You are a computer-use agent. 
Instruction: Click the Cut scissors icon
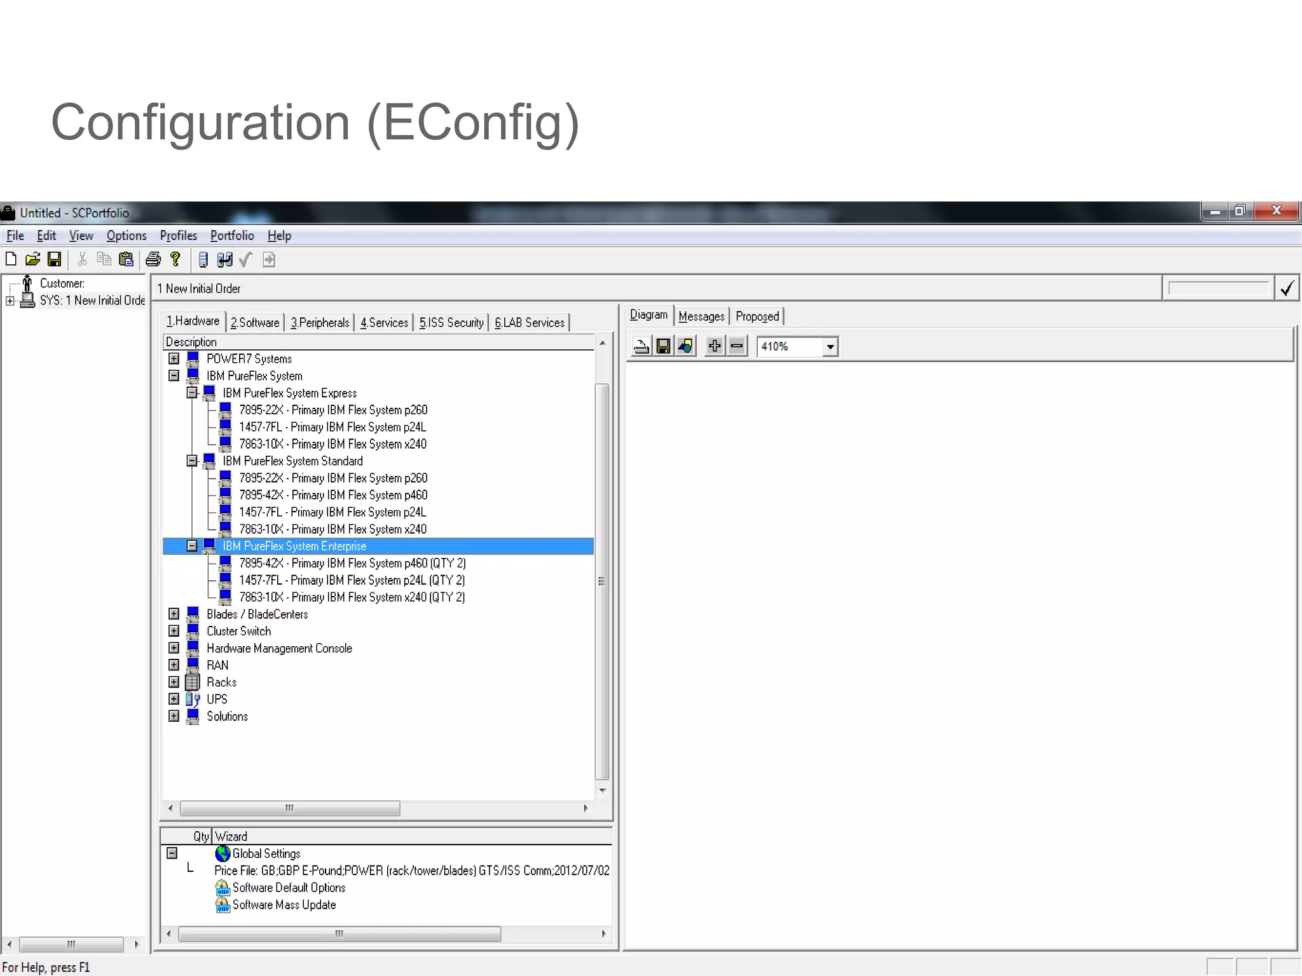[x=82, y=259]
